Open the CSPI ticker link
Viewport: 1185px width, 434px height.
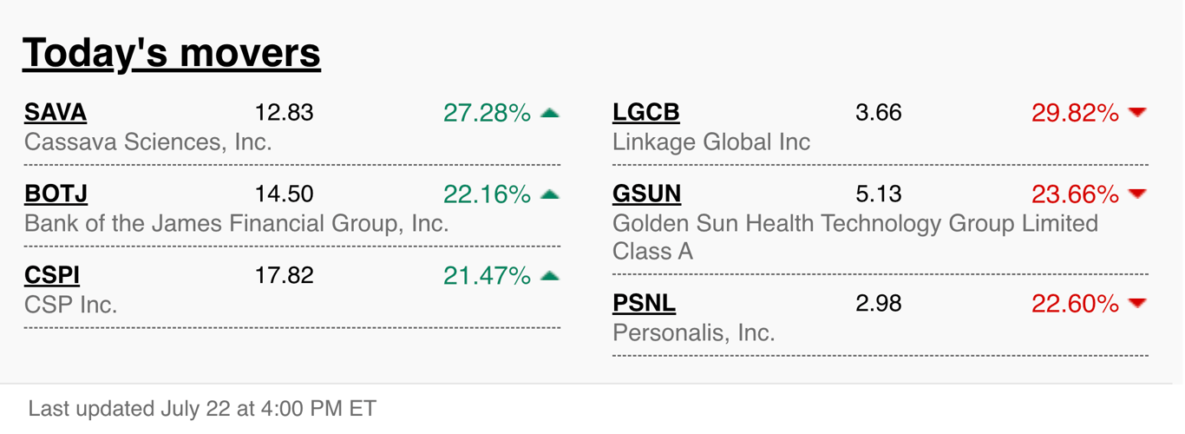pyautogui.click(x=52, y=276)
